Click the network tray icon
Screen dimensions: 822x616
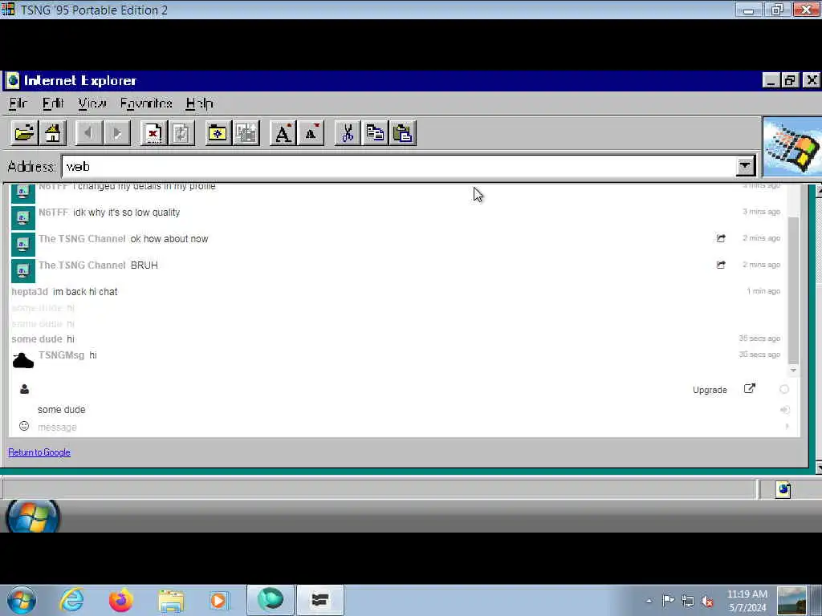point(688,601)
